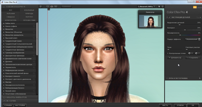
Task: Open presets icon for Инфракрасная пленка
Action: [x=34, y=70]
